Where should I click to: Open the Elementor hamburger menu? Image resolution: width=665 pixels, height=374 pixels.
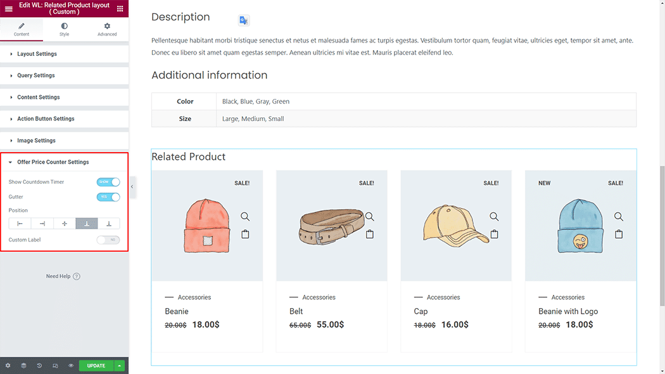pyautogui.click(x=9, y=9)
